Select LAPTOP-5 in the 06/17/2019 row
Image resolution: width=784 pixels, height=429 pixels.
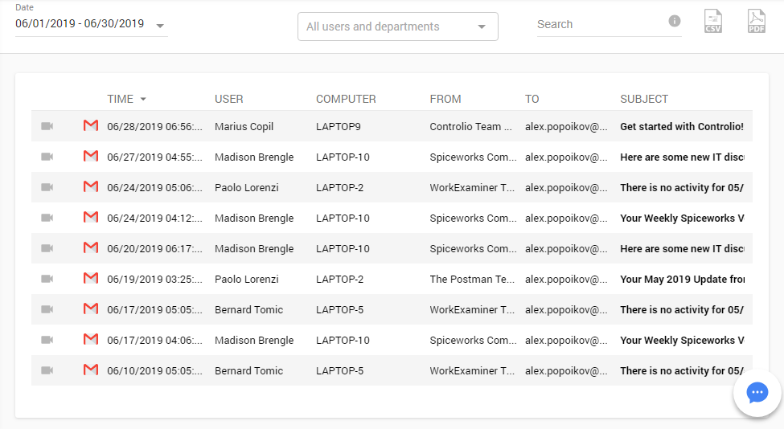[x=339, y=309]
